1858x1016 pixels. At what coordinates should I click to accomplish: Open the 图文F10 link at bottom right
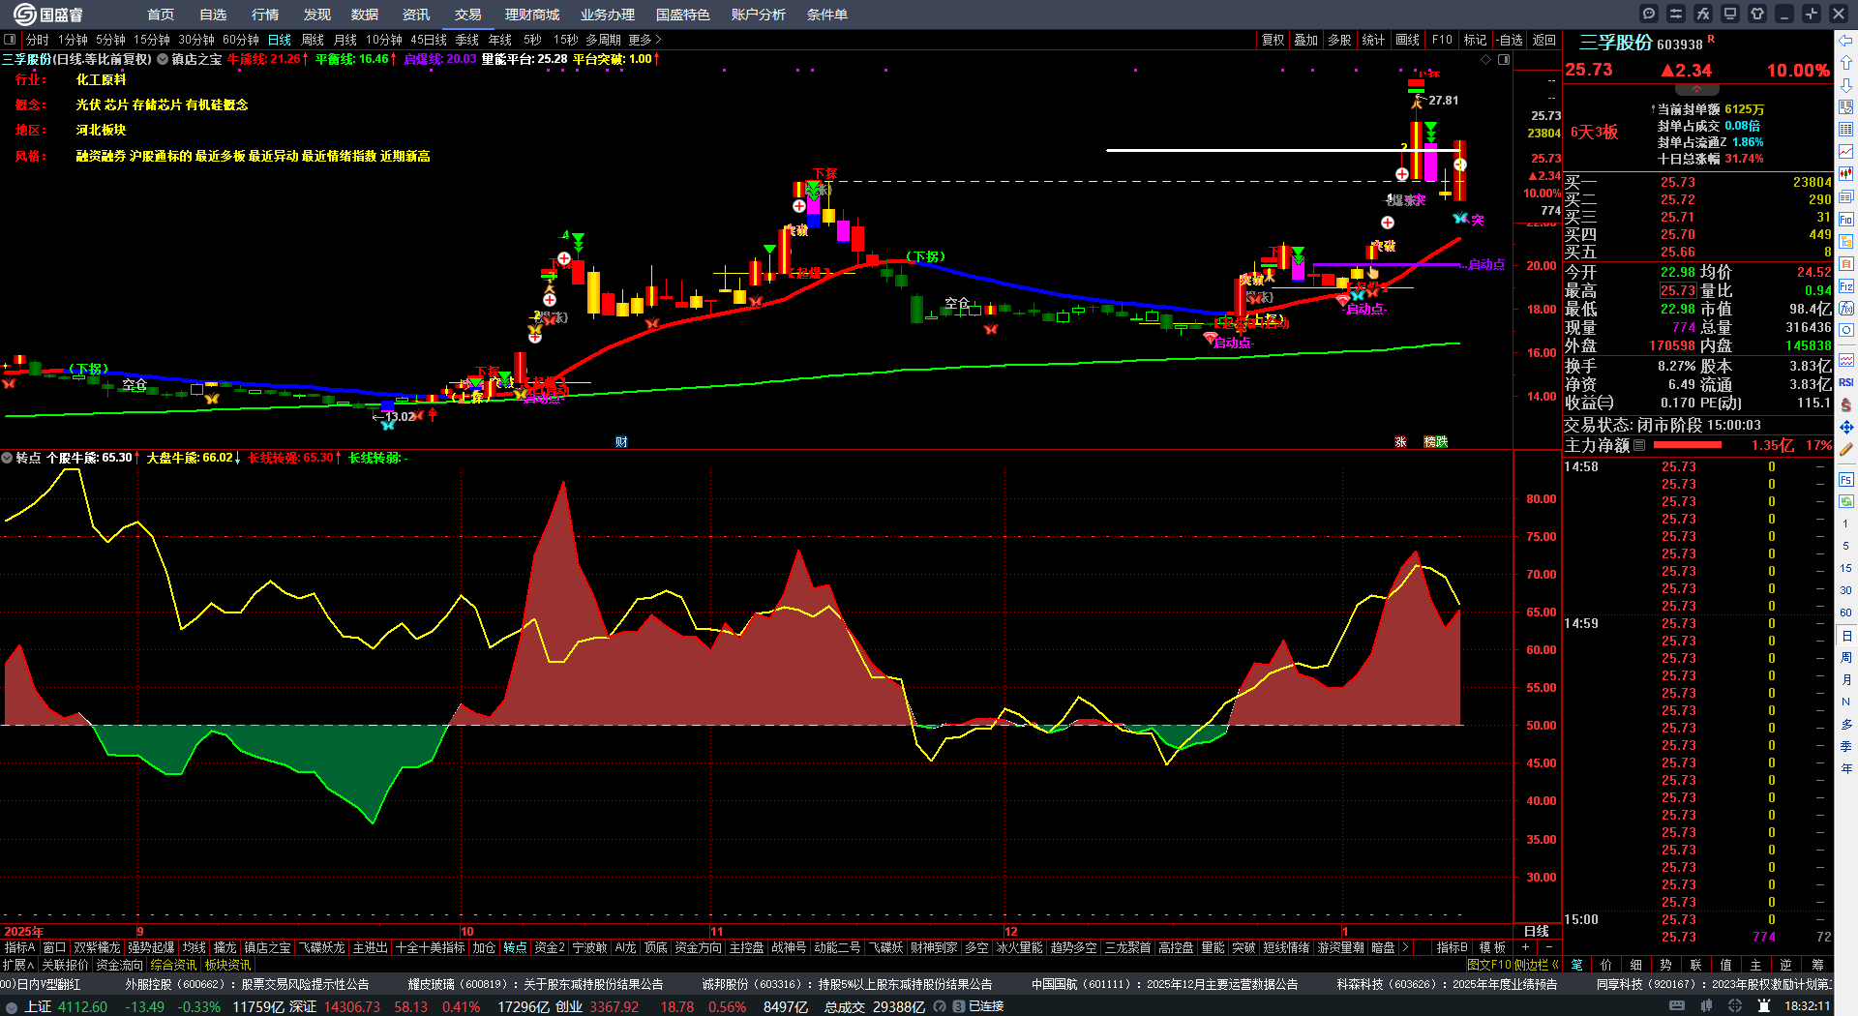click(1488, 965)
